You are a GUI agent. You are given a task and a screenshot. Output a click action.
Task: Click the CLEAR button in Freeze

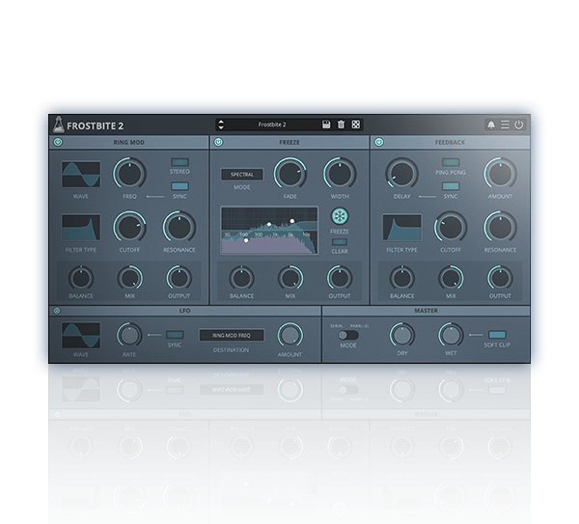click(x=340, y=242)
